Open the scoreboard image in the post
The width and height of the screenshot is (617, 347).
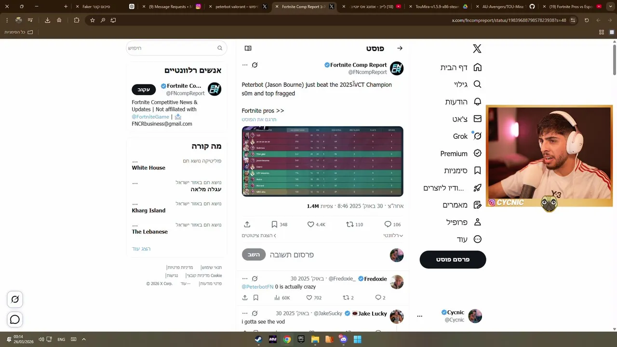tap(322, 161)
